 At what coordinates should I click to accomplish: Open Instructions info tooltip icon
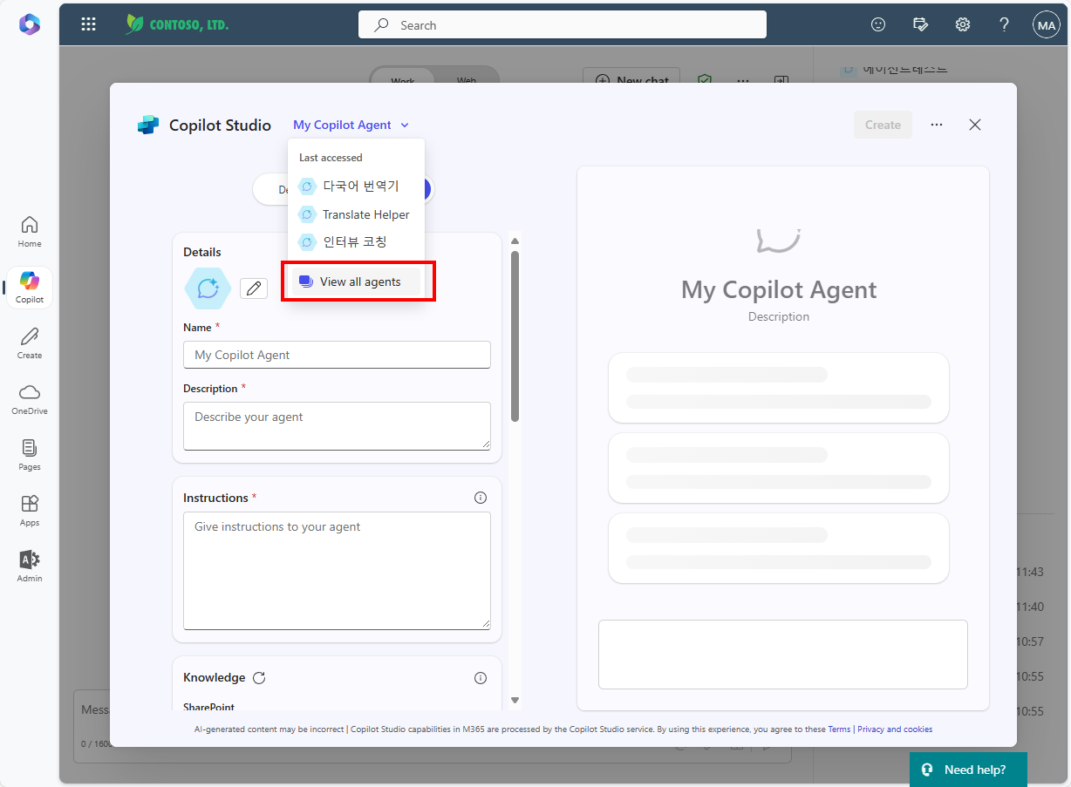pos(481,498)
